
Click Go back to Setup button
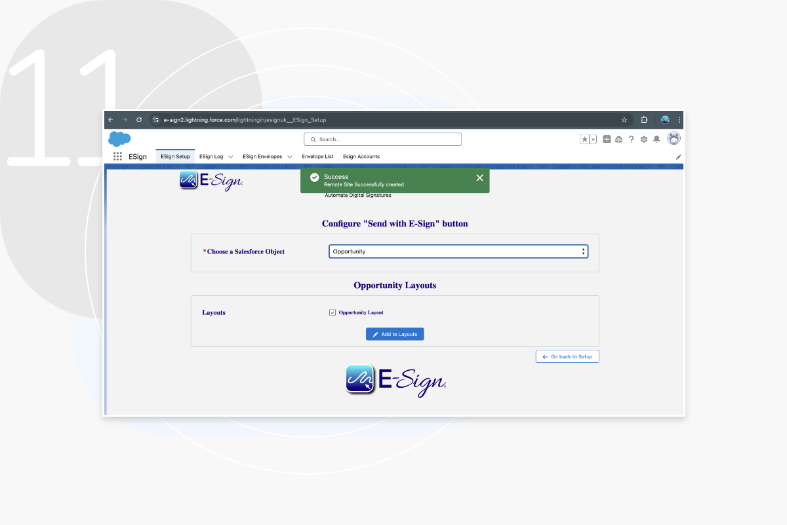click(x=567, y=356)
